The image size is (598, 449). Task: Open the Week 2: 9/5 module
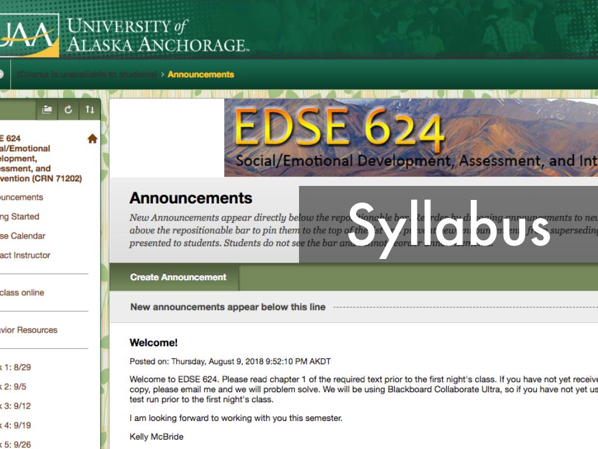13,387
